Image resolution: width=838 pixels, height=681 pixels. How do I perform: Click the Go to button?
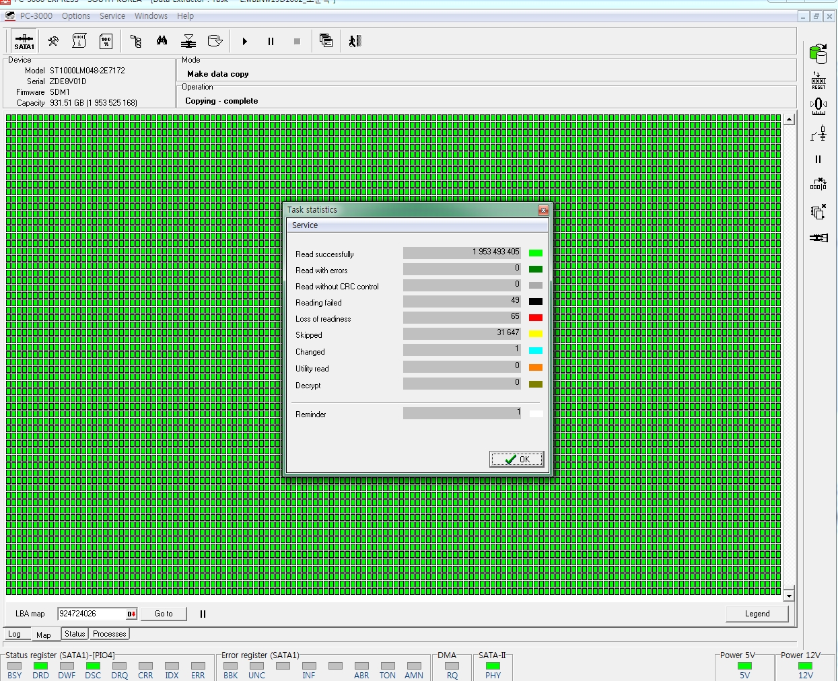click(x=164, y=614)
